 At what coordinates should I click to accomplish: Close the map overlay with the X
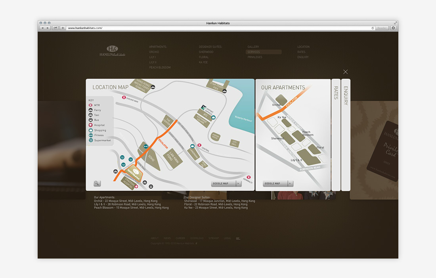(x=346, y=72)
